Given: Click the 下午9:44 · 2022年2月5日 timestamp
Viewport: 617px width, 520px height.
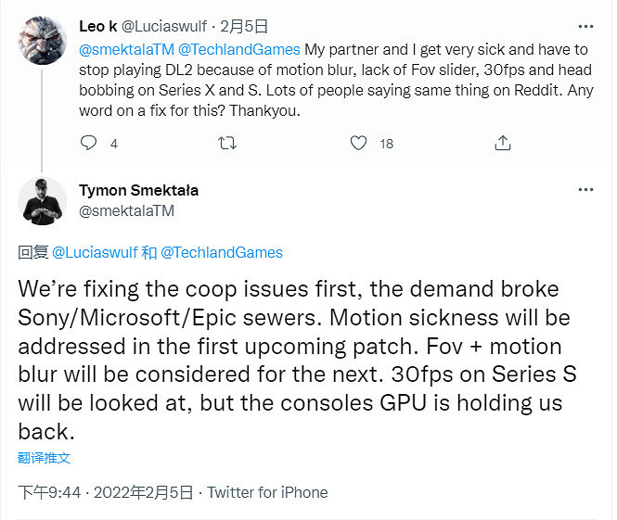Looking at the screenshot, I should 106,492.
